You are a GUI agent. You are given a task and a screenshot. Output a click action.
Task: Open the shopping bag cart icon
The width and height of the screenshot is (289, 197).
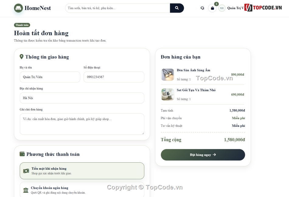point(212,8)
